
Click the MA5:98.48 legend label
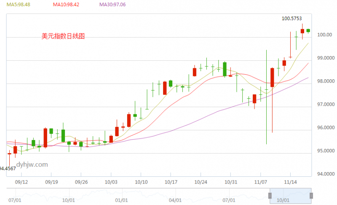pyautogui.click(x=18, y=5)
